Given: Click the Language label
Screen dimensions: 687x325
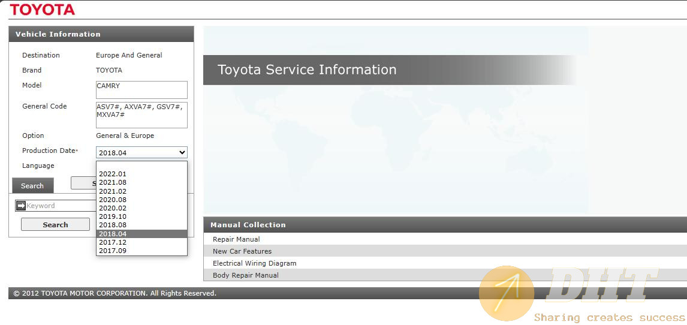Looking at the screenshot, I should (38, 165).
